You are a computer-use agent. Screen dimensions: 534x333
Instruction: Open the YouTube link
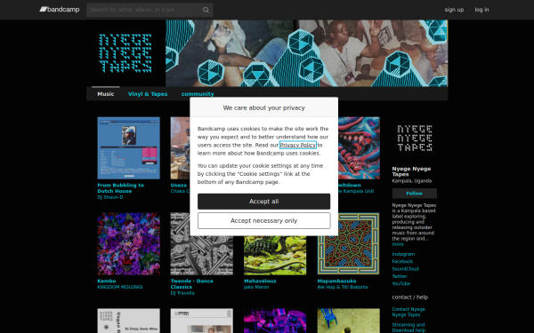tap(400, 284)
